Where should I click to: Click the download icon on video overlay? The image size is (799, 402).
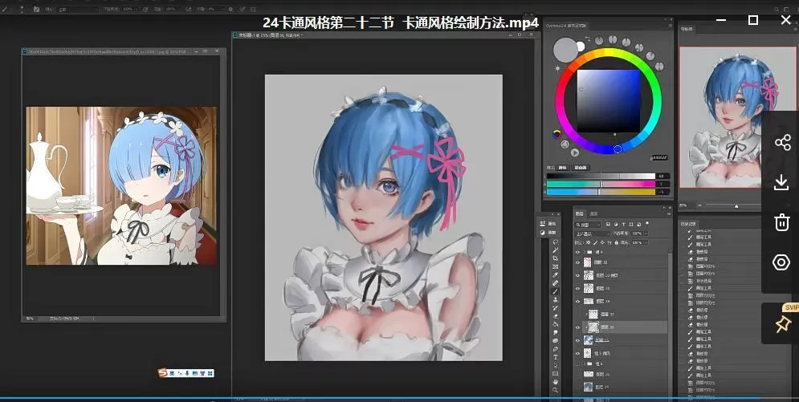pyautogui.click(x=781, y=182)
